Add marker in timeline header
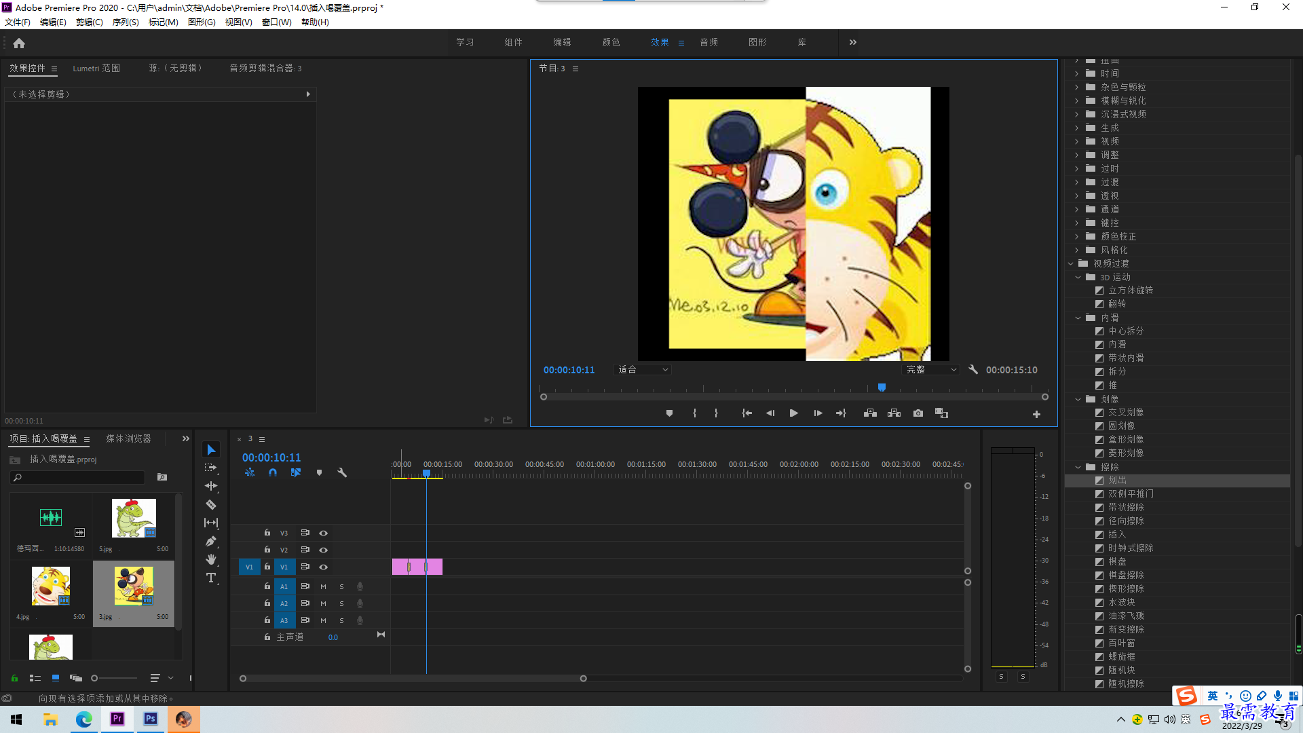 tap(319, 472)
